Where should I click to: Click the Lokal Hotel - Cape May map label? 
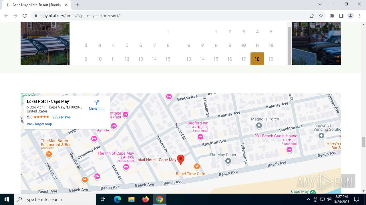click(156, 160)
